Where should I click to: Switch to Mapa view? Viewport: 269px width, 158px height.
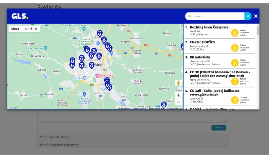pos(15,29)
